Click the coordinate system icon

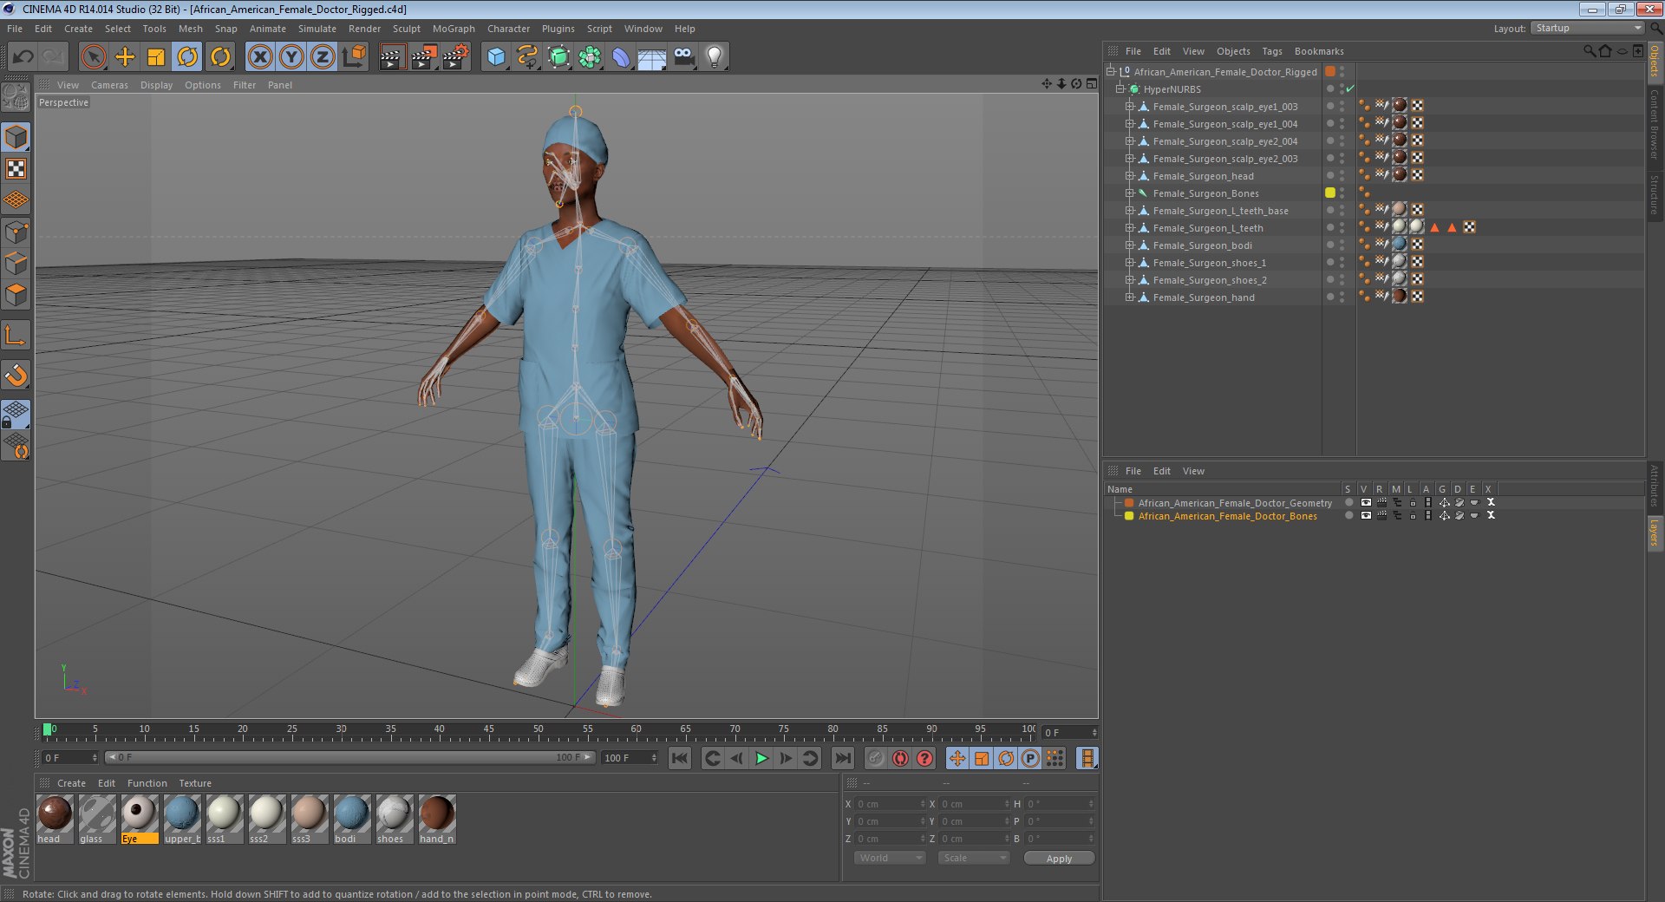coord(354,57)
